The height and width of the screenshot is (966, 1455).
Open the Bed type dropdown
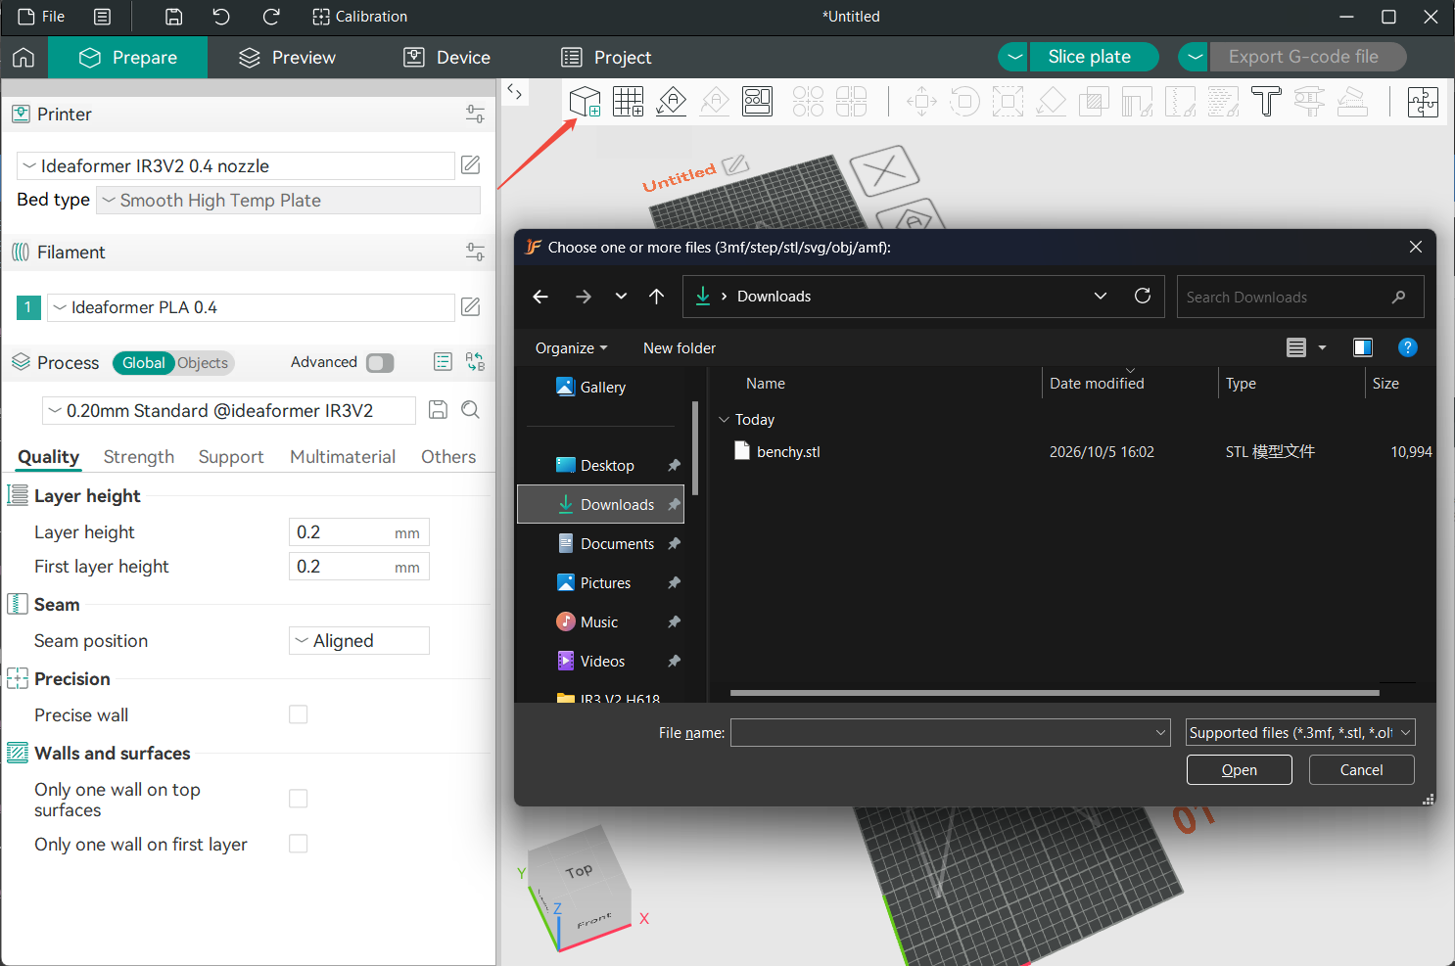289,201
